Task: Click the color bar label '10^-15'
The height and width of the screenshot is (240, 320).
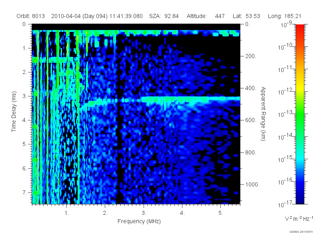Action: click(x=286, y=159)
